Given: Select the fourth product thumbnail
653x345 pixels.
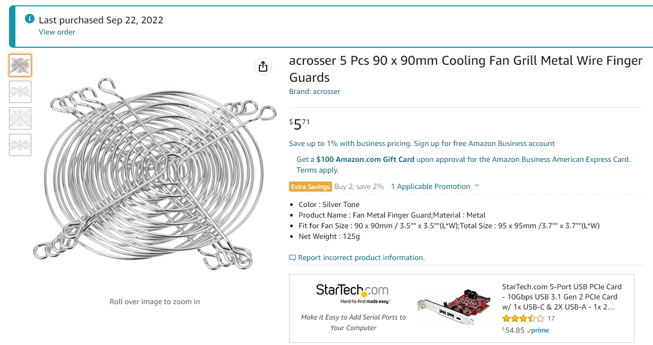Looking at the screenshot, I should click(x=20, y=145).
